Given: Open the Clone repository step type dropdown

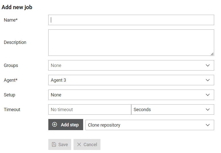Looking at the screenshot, I should click(x=150, y=125).
